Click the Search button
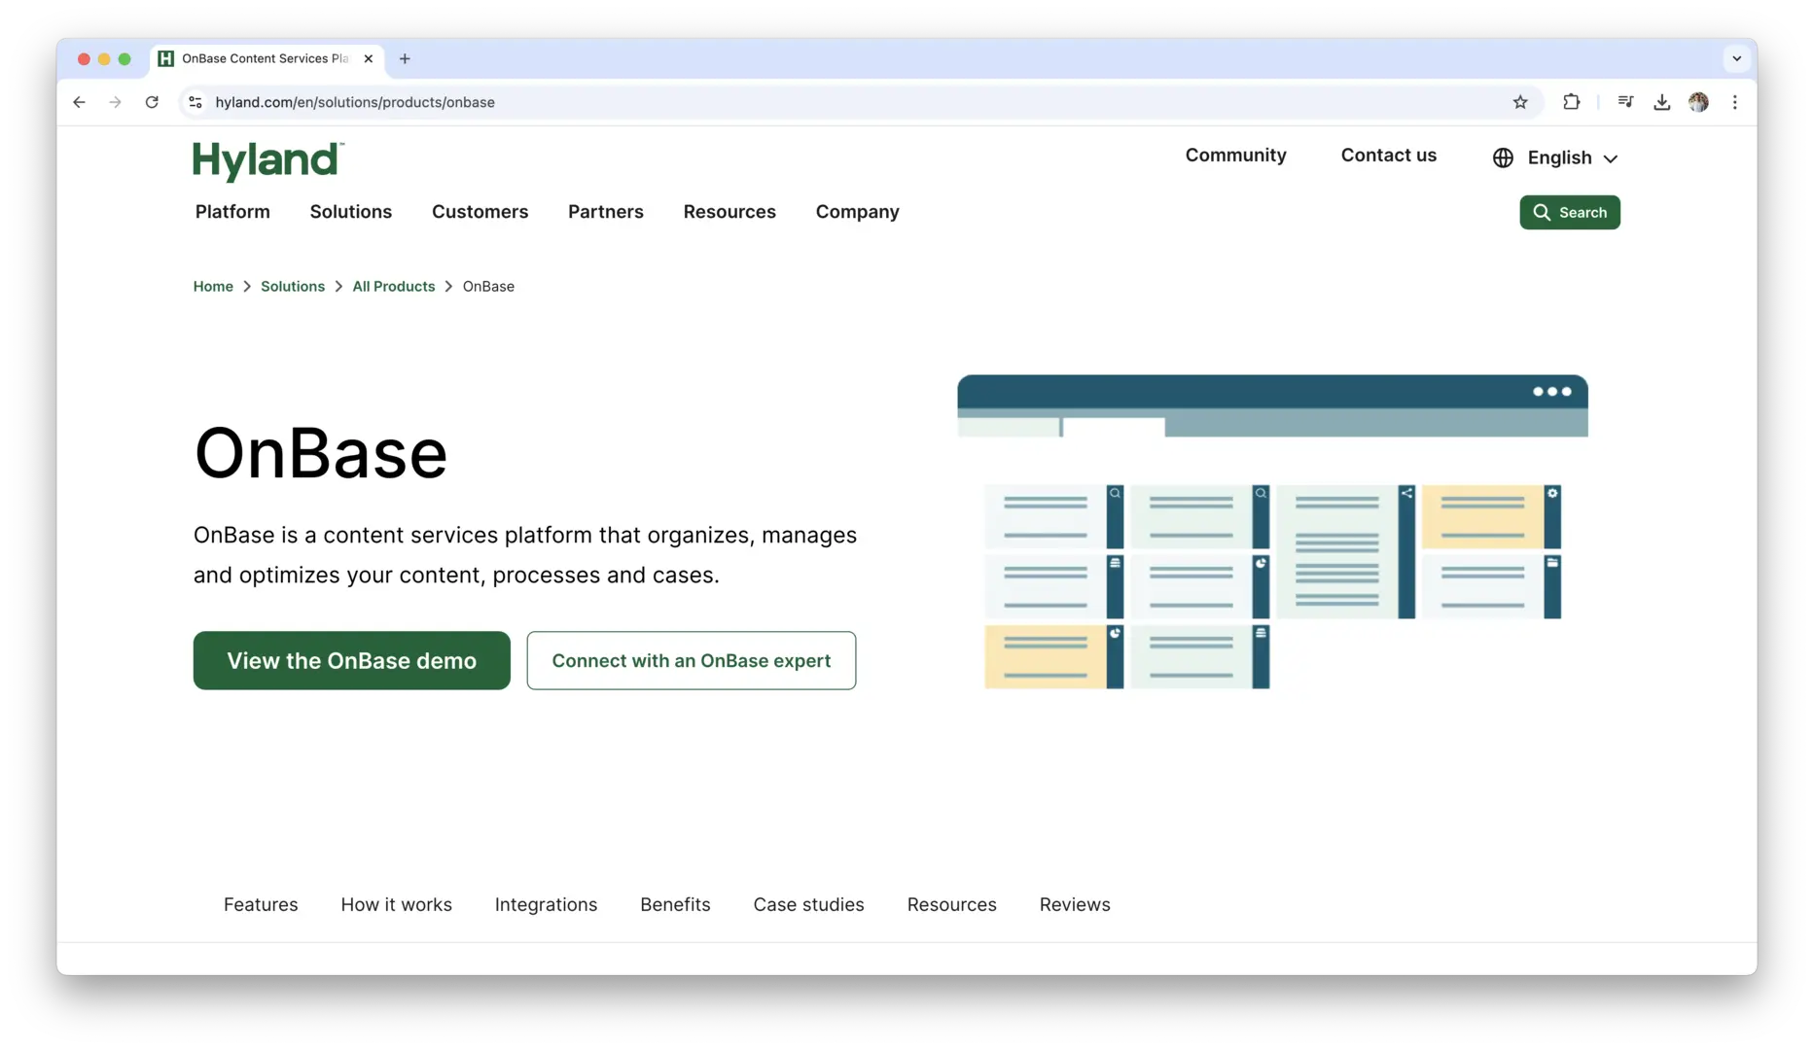Screen dimensions: 1814x1050 click(x=1570, y=212)
